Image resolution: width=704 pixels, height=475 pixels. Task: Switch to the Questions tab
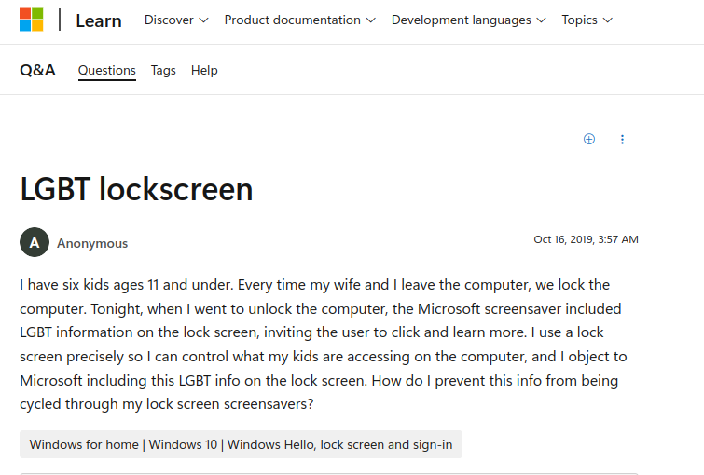tap(107, 70)
